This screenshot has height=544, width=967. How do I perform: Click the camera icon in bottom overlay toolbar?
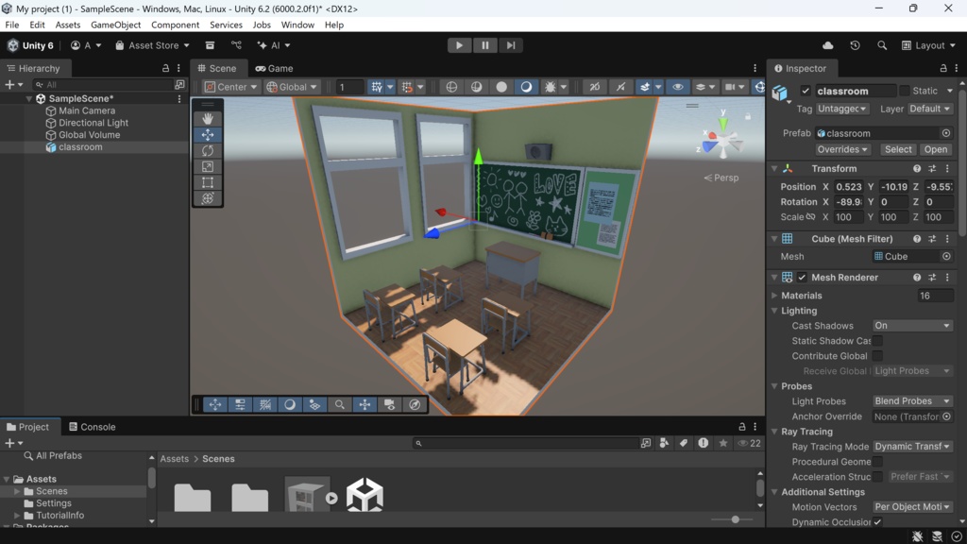[390, 404]
